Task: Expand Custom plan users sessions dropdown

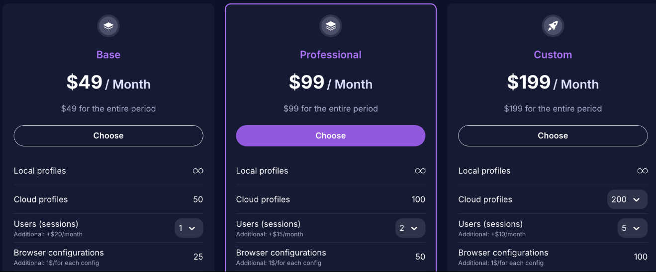Action: click(x=632, y=228)
